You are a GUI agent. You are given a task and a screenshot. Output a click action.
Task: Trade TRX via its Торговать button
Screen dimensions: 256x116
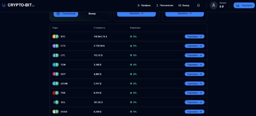[x=195, y=93]
